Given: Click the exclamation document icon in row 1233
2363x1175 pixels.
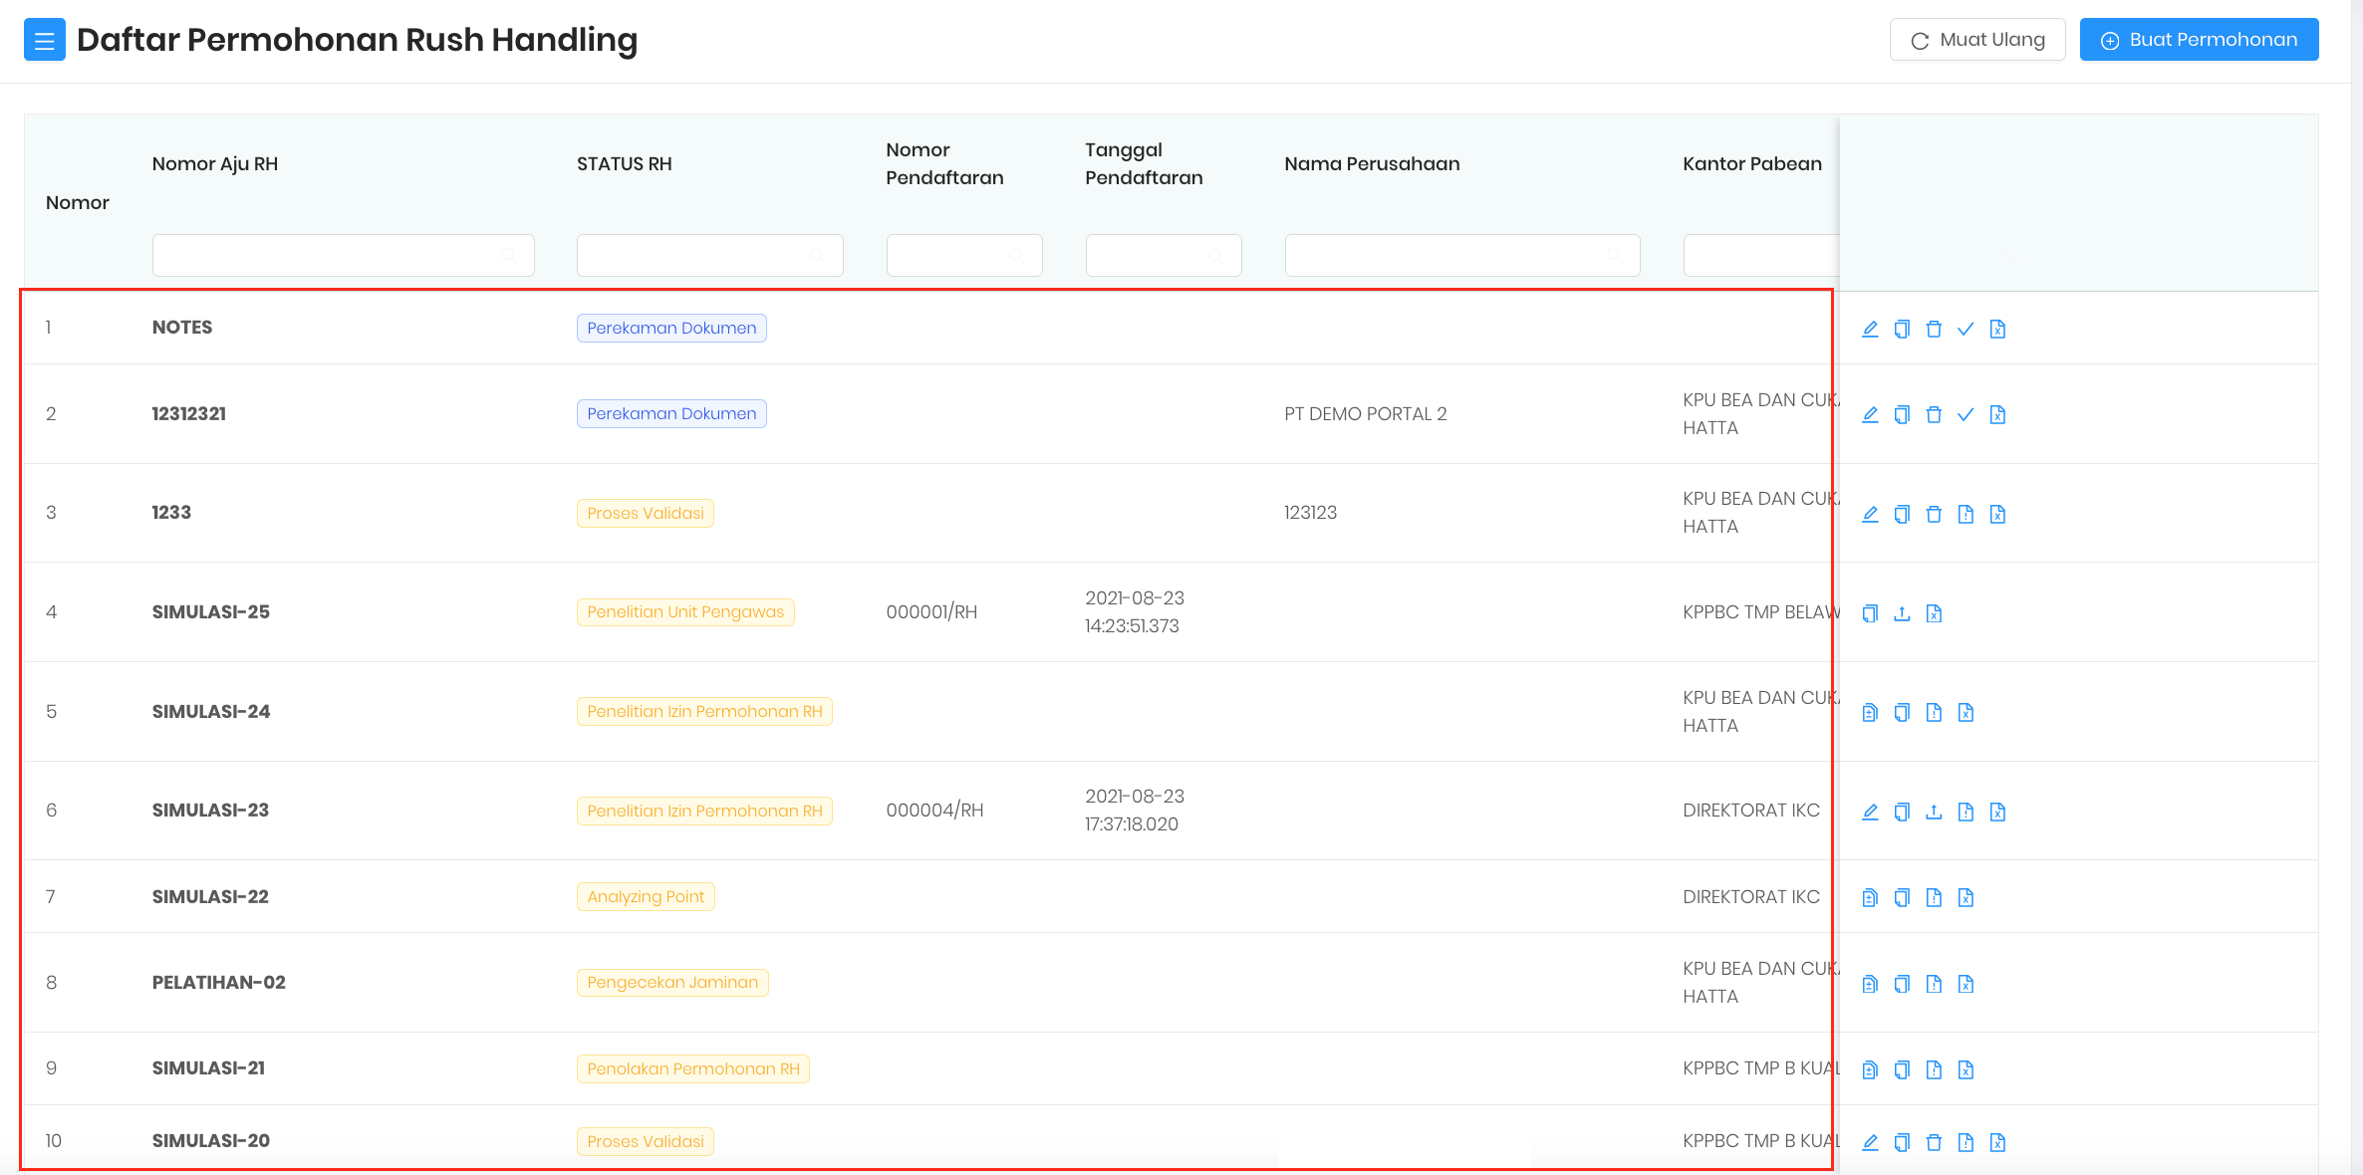Looking at the screenshot, I should [1966, 514].
